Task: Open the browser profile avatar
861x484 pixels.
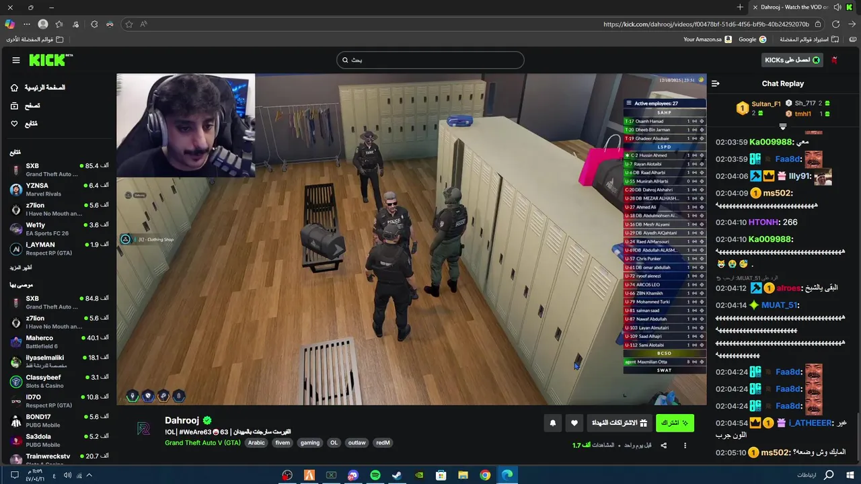Action: pos(43,24)
